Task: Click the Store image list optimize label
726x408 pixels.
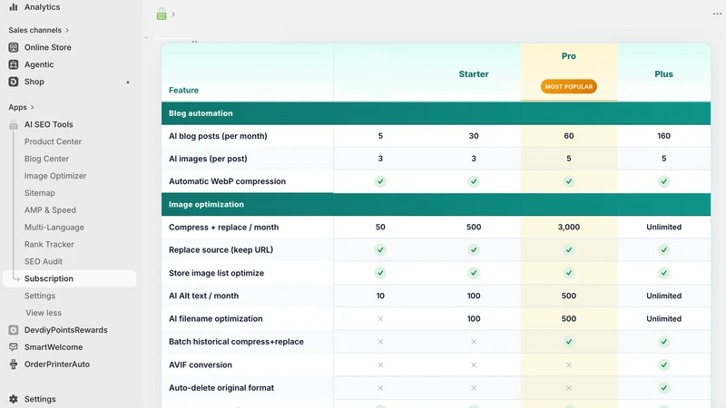Action: click(216, 273)
